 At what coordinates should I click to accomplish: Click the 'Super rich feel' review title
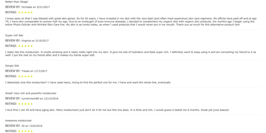tap(14, 35)
